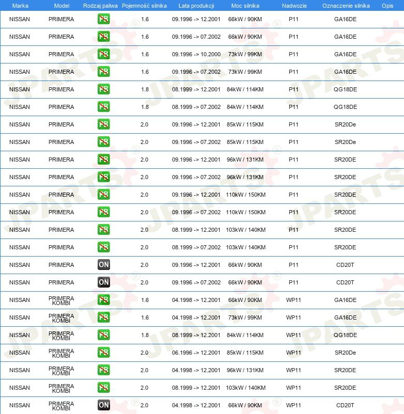The image size is (404, 414).
Task: Click the Rodzaj paliwa column header
Action: pos(100,6)
